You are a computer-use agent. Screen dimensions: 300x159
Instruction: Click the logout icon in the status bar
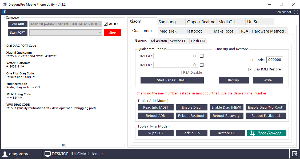294,154
